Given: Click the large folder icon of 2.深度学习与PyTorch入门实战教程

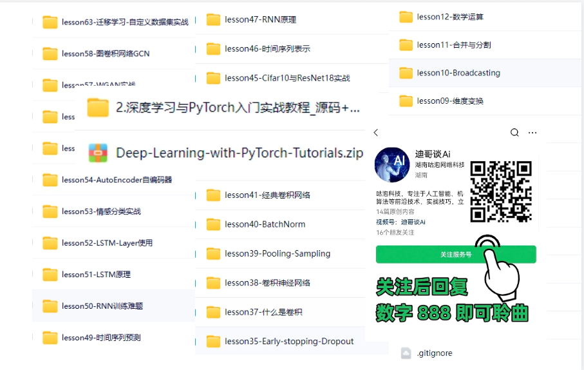Looking at the screenshot, I should click(98, 108).
